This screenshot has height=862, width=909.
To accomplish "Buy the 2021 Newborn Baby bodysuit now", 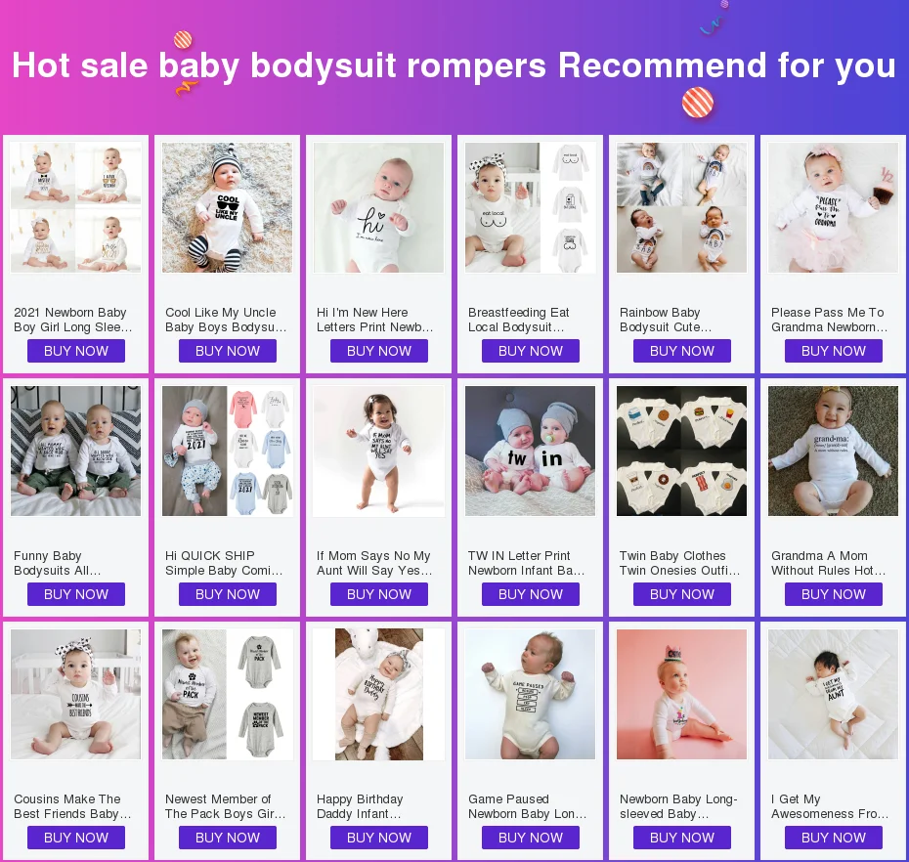I will (x=76, y=351).
